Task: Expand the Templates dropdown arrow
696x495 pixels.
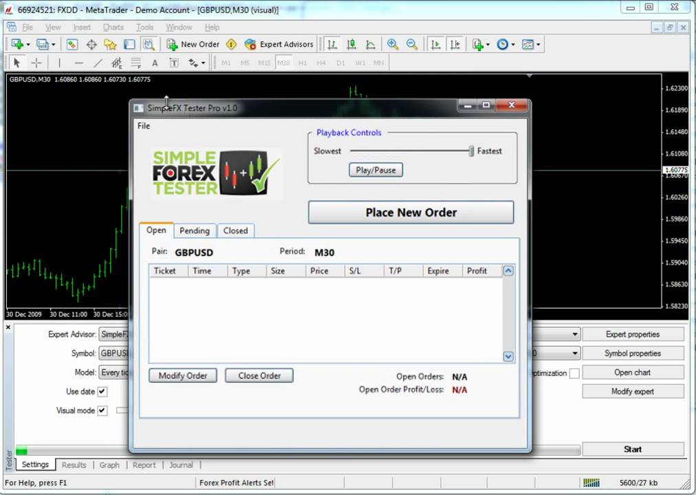Action: (x=539, y=45)
